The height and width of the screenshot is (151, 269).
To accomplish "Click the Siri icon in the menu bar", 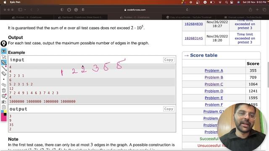I will (x=238, y=2).
